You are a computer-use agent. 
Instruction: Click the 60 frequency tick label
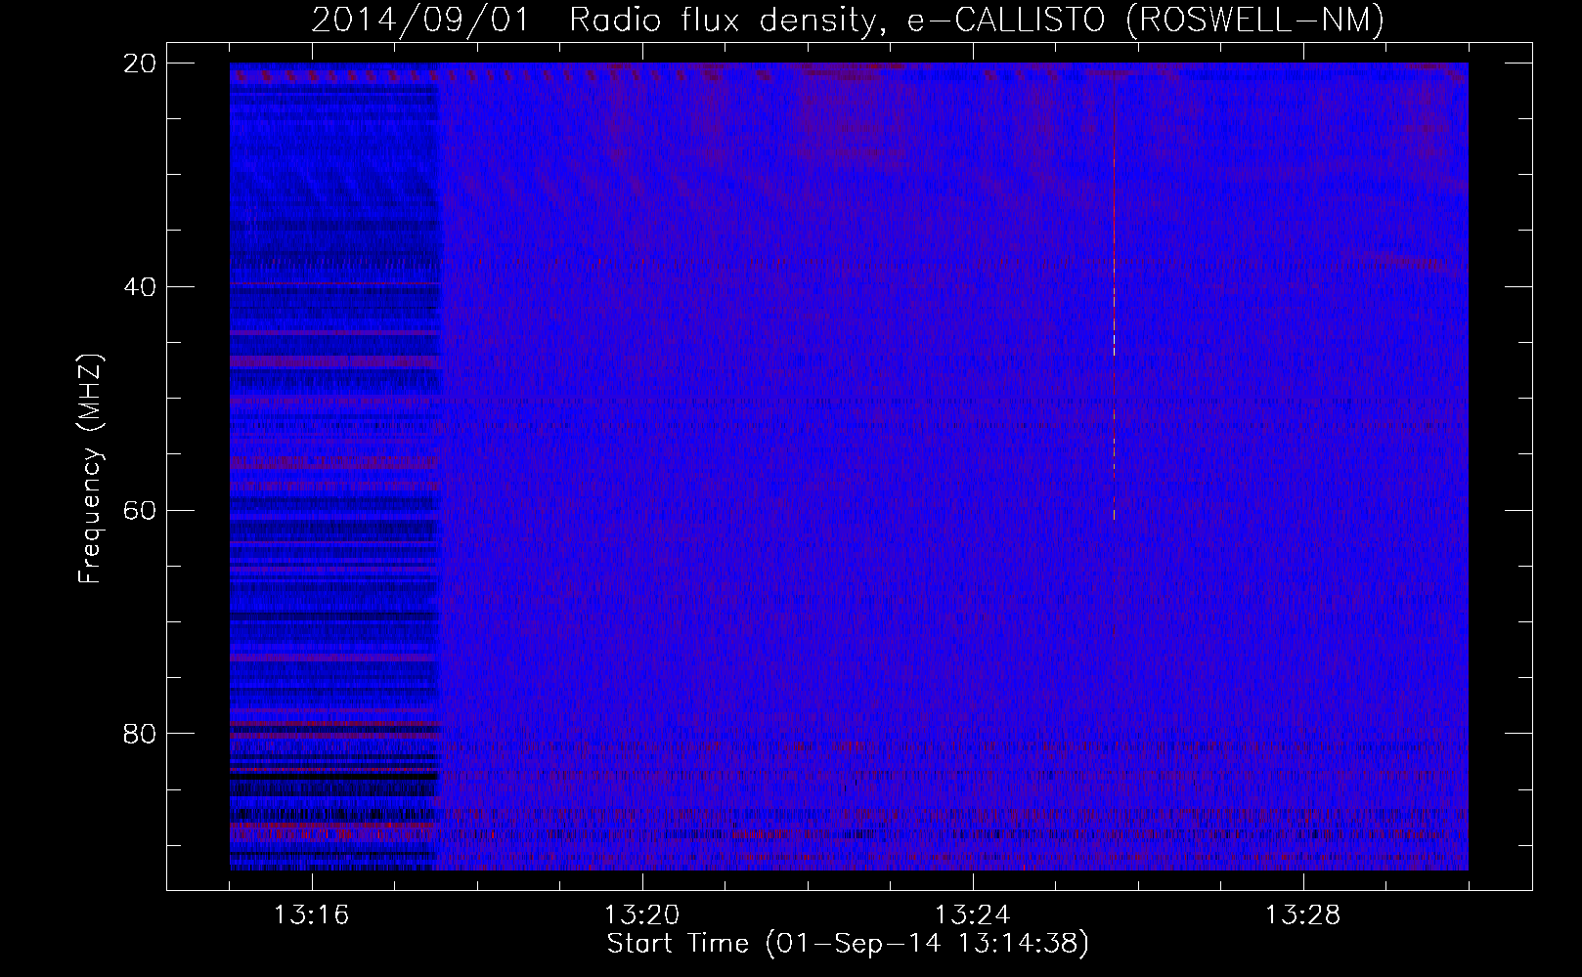[x=141, y=510]
